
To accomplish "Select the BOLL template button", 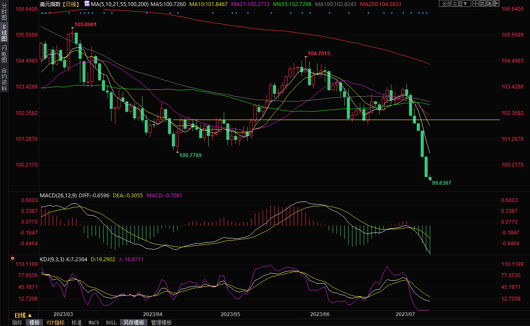I will [111, 323].
